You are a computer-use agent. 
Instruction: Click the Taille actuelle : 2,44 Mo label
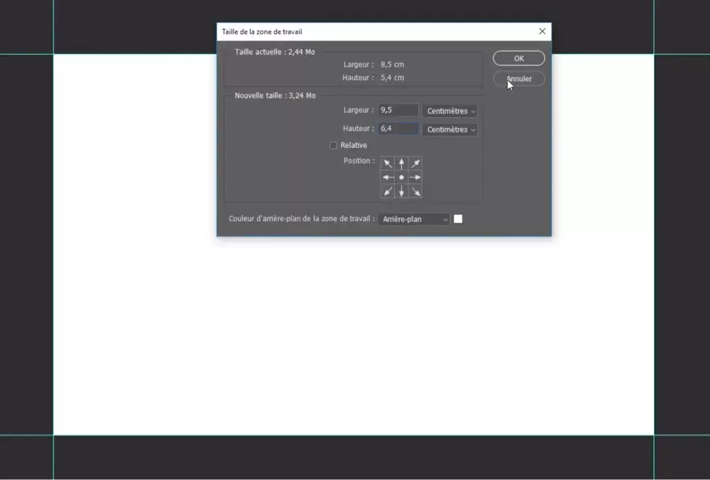point(275,52)
